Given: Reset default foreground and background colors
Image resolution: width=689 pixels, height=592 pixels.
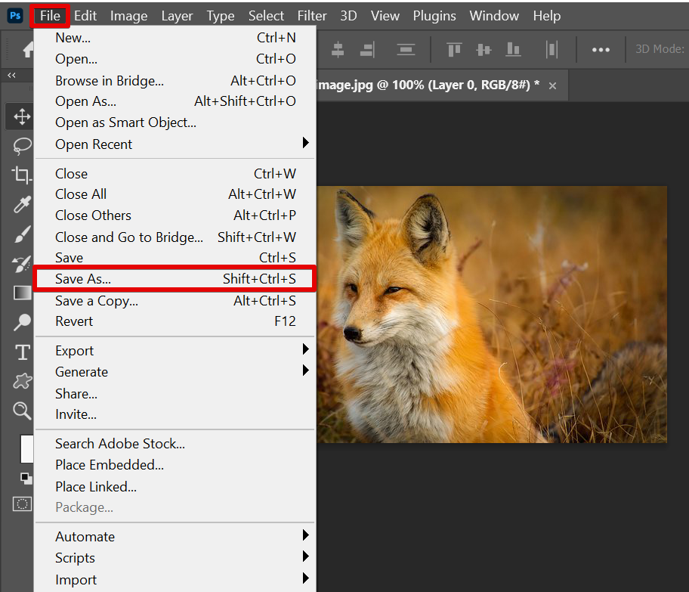Looking at the screenshot, I should point(26,478).
